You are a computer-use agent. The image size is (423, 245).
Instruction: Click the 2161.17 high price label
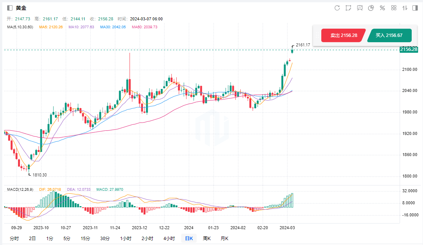point(303,45)
